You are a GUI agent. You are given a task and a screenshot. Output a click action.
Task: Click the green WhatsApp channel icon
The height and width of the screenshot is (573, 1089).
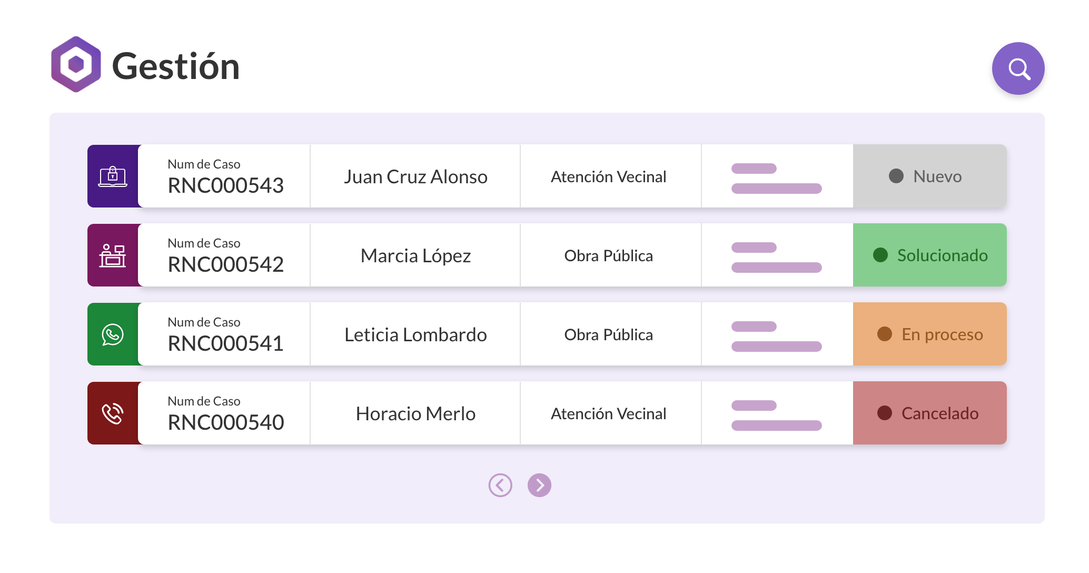click(x=113, y=334)
